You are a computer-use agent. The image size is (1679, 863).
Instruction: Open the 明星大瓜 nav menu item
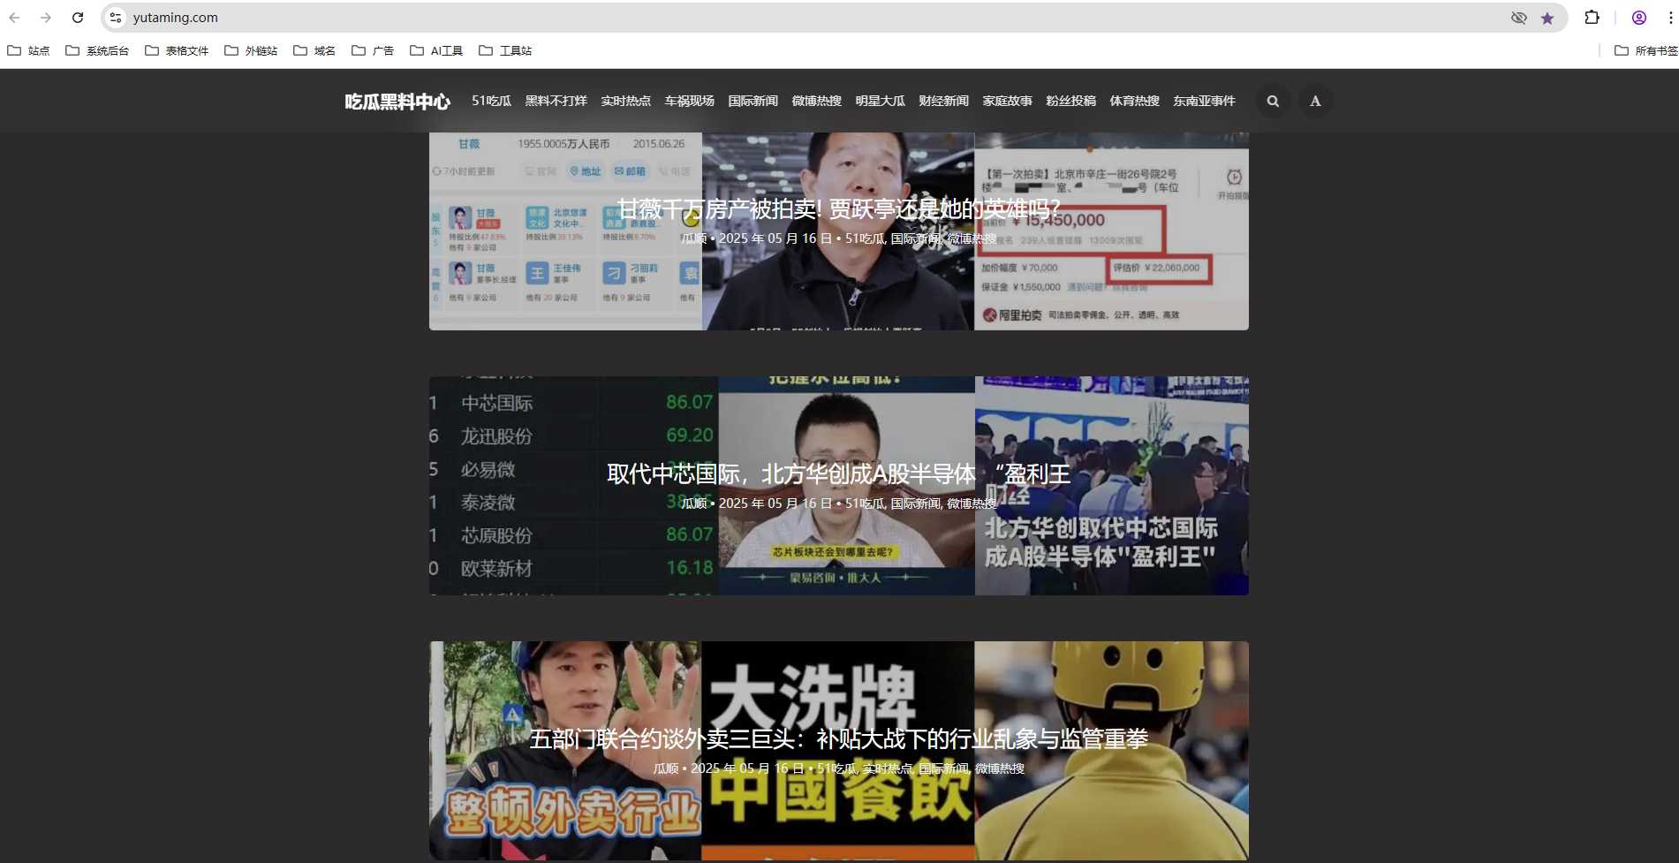click(880, 101)
